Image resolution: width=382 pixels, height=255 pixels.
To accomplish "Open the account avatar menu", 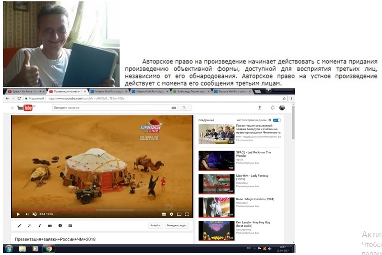I will coord(282,108).
